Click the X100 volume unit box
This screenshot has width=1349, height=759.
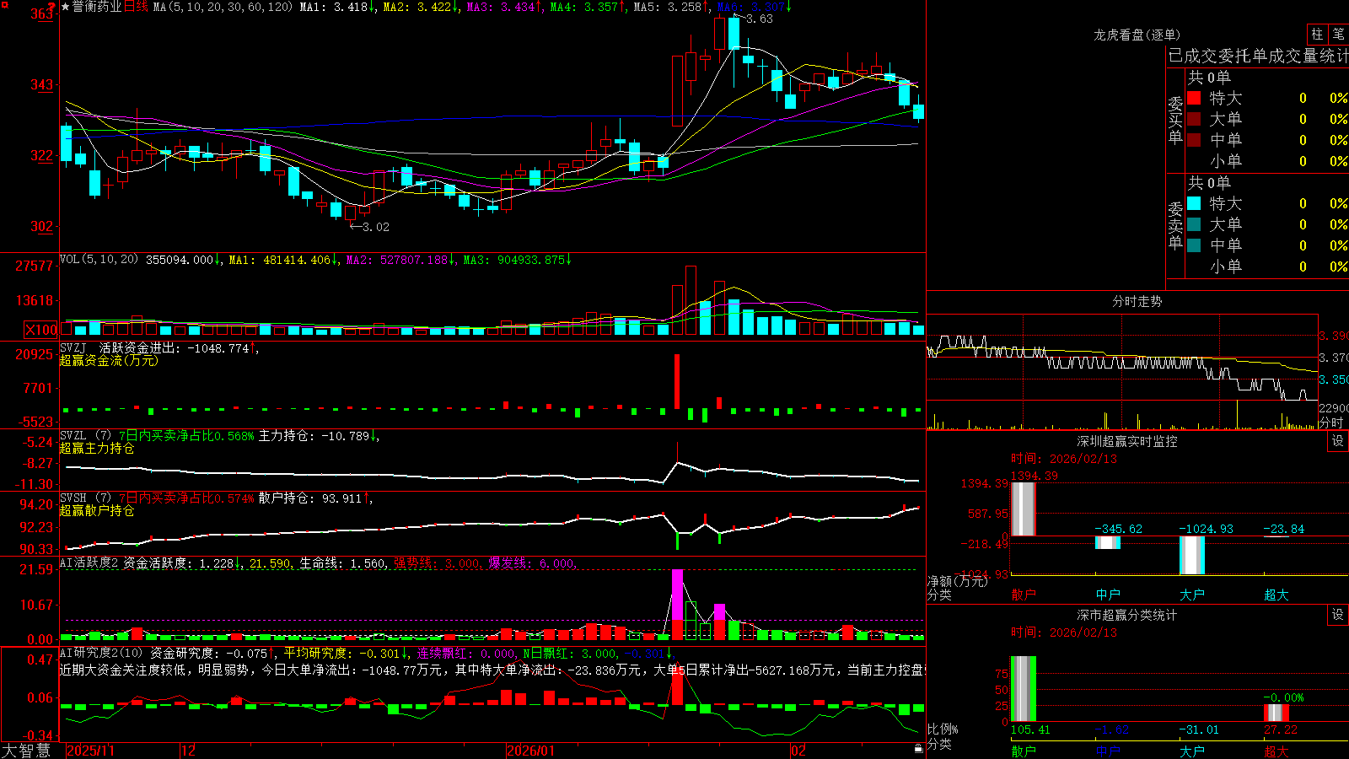point(41,330)
